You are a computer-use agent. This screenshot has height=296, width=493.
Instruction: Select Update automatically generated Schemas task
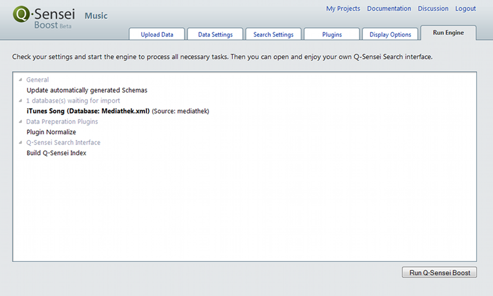(x=87, y=90)
